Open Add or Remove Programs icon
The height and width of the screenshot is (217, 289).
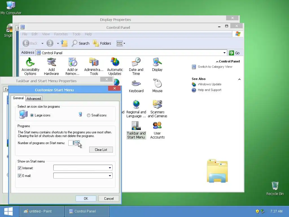(x=73, y=66)
